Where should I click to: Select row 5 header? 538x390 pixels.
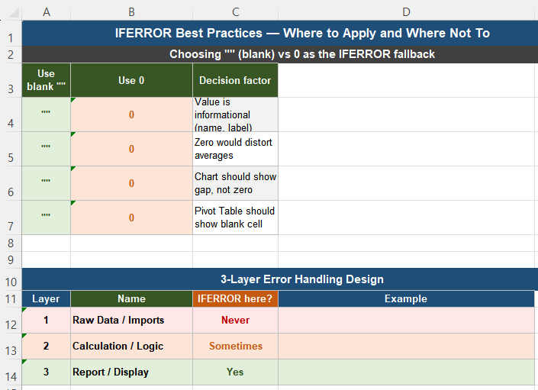(11, 149)
